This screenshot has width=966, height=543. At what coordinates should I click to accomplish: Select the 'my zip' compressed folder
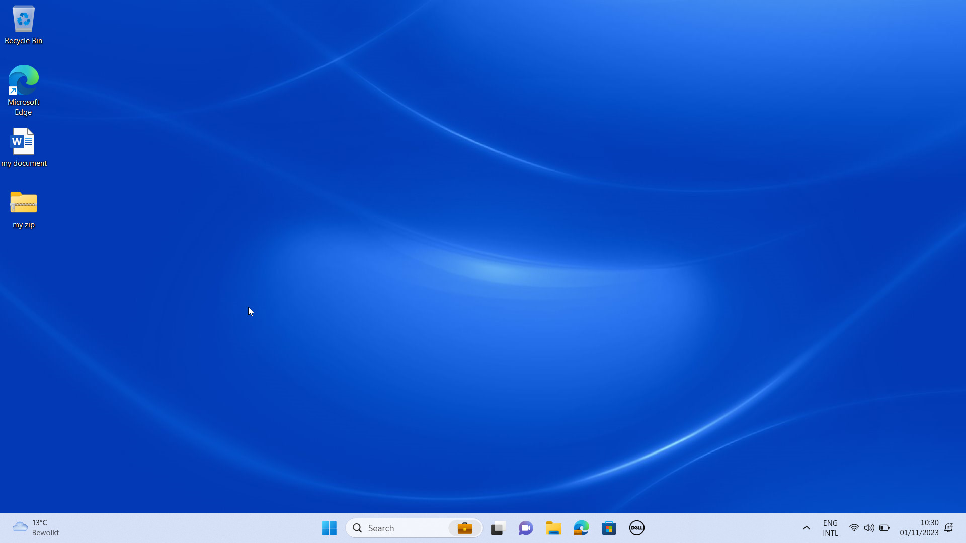tap(23, 209)
